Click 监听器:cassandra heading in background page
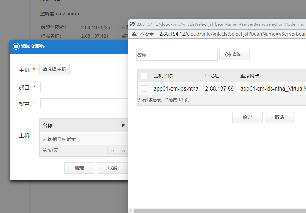The image size is (306, 213). tap(60, 14)
